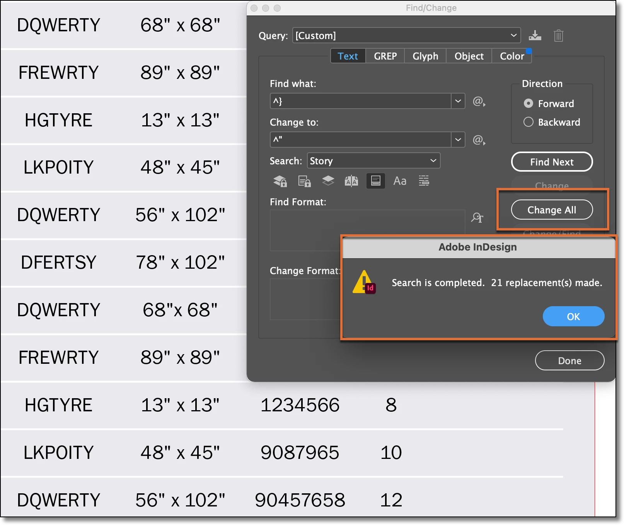Switch to the Text tab

(x=348, y=56)
